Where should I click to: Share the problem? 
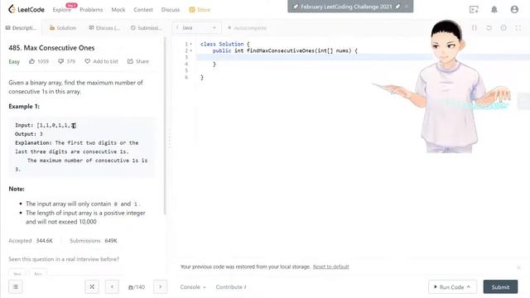[138, 61]
